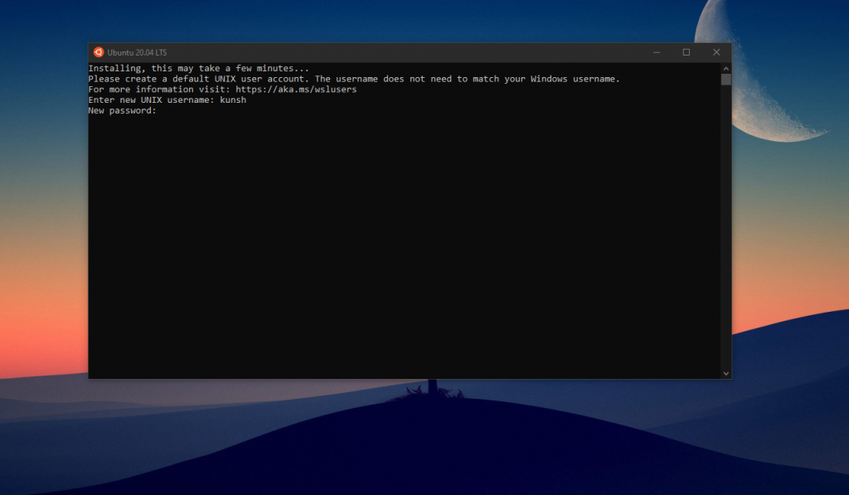Click the 'New password:' prompt line

coord(123,110)
